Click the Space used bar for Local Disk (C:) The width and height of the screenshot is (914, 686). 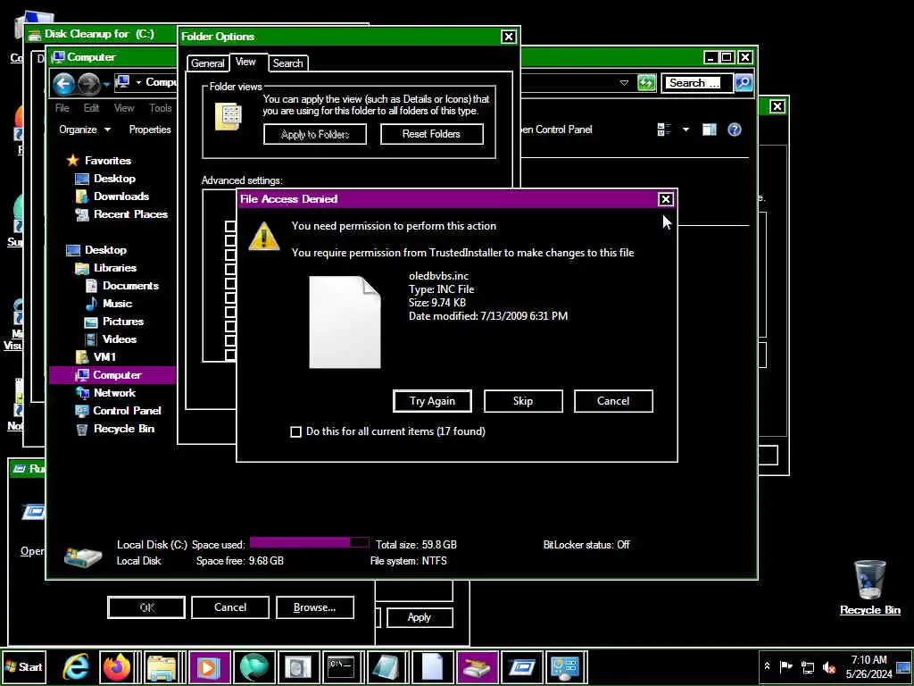tap(309, 543)
